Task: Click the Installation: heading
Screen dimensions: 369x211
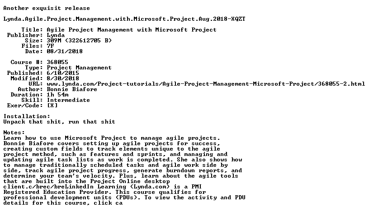Action: point(27,116)
